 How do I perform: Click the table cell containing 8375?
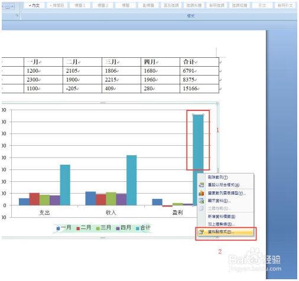point(199,80)
